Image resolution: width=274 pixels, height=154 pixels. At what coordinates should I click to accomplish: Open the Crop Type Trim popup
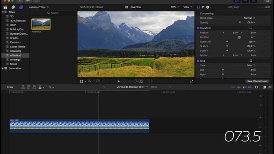251,65
